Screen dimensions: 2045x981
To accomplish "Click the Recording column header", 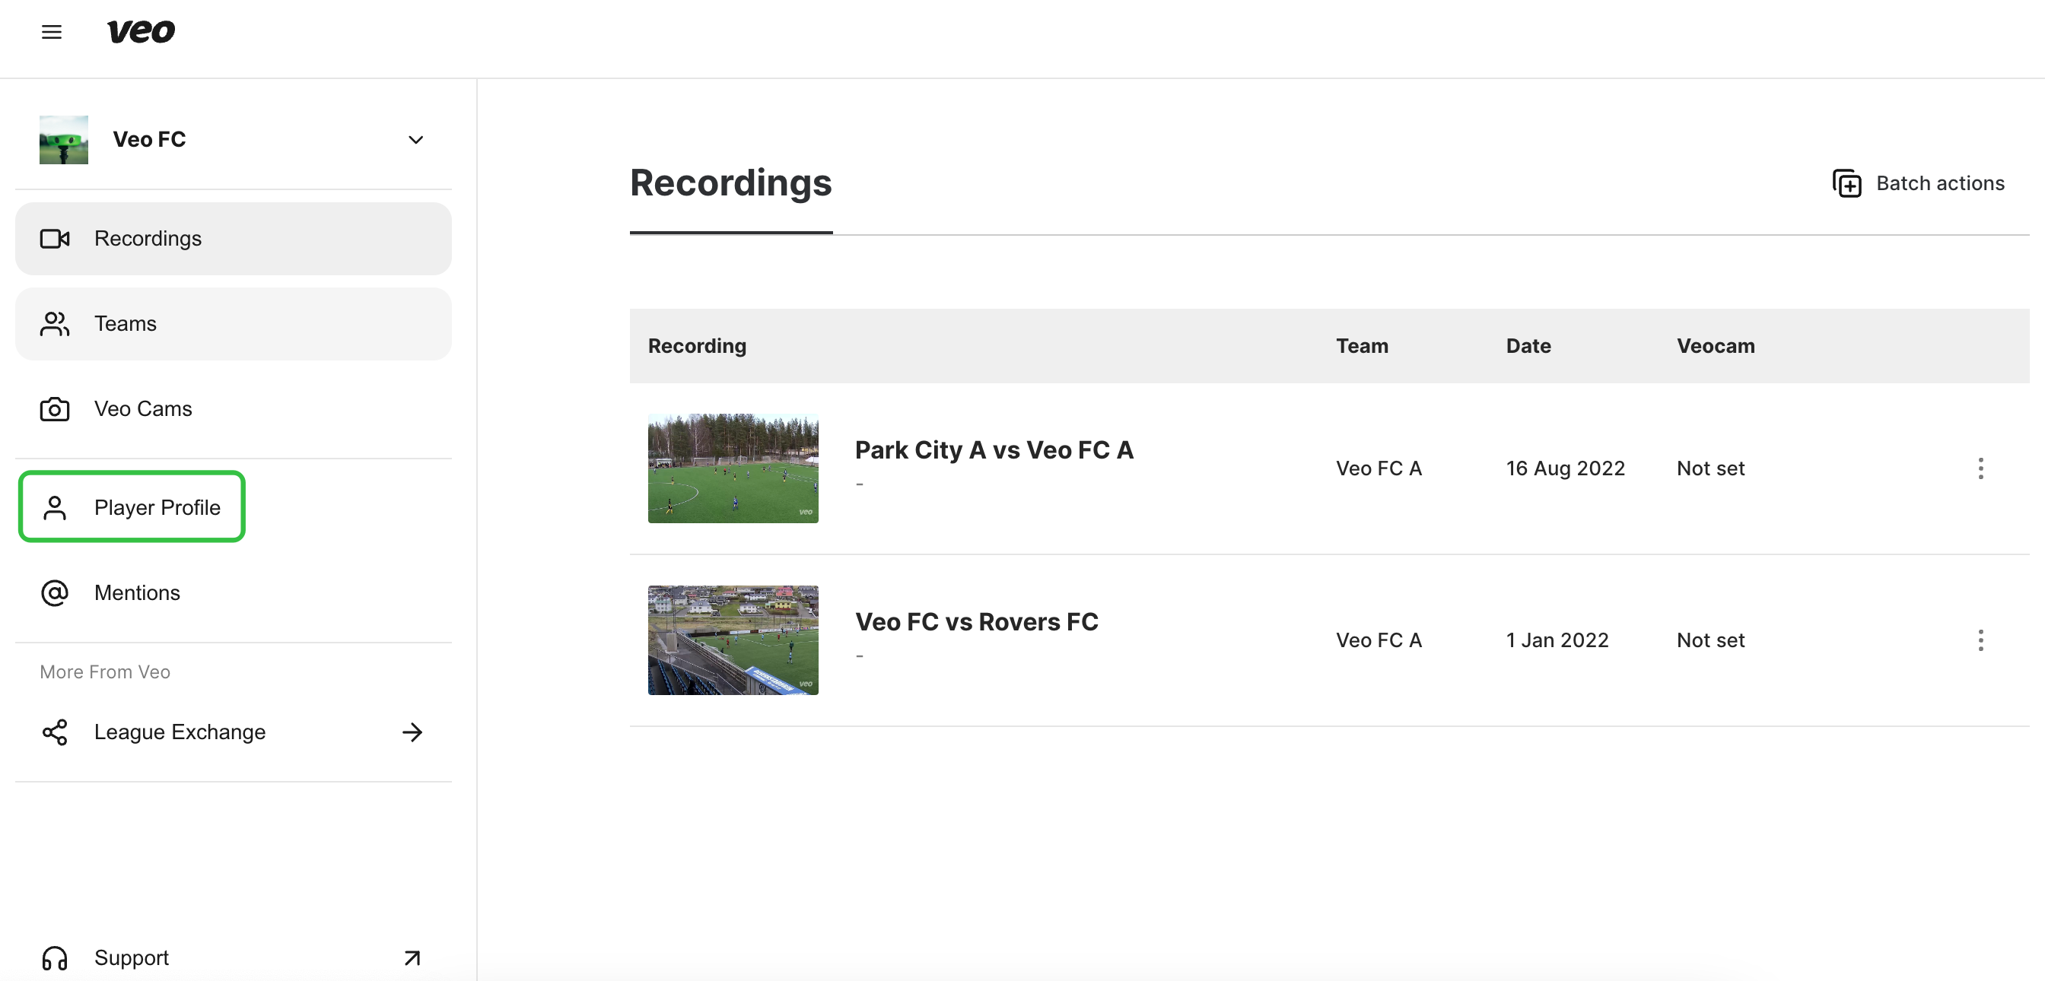I will (x=697, y=346).
